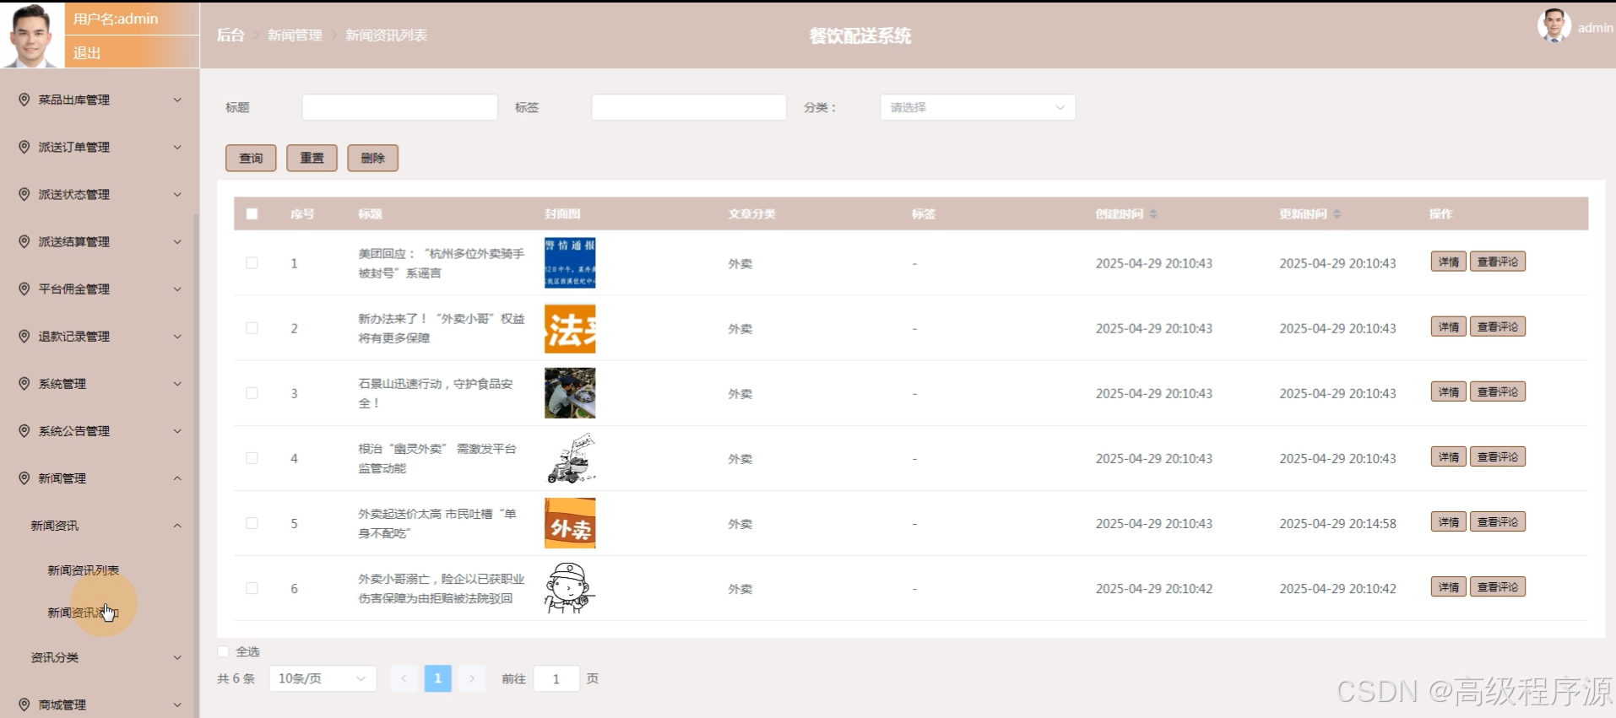Click the admin avatar in top right corner
The width and height of the screenshot is (1616, 718).
click(1554, 26)
